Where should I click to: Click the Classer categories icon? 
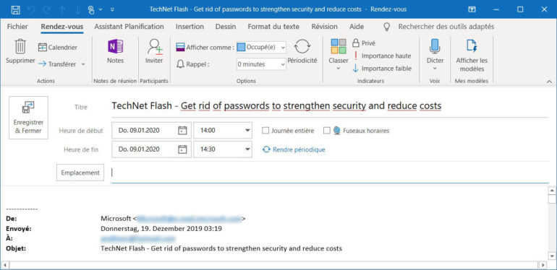(x=339, y=46)
